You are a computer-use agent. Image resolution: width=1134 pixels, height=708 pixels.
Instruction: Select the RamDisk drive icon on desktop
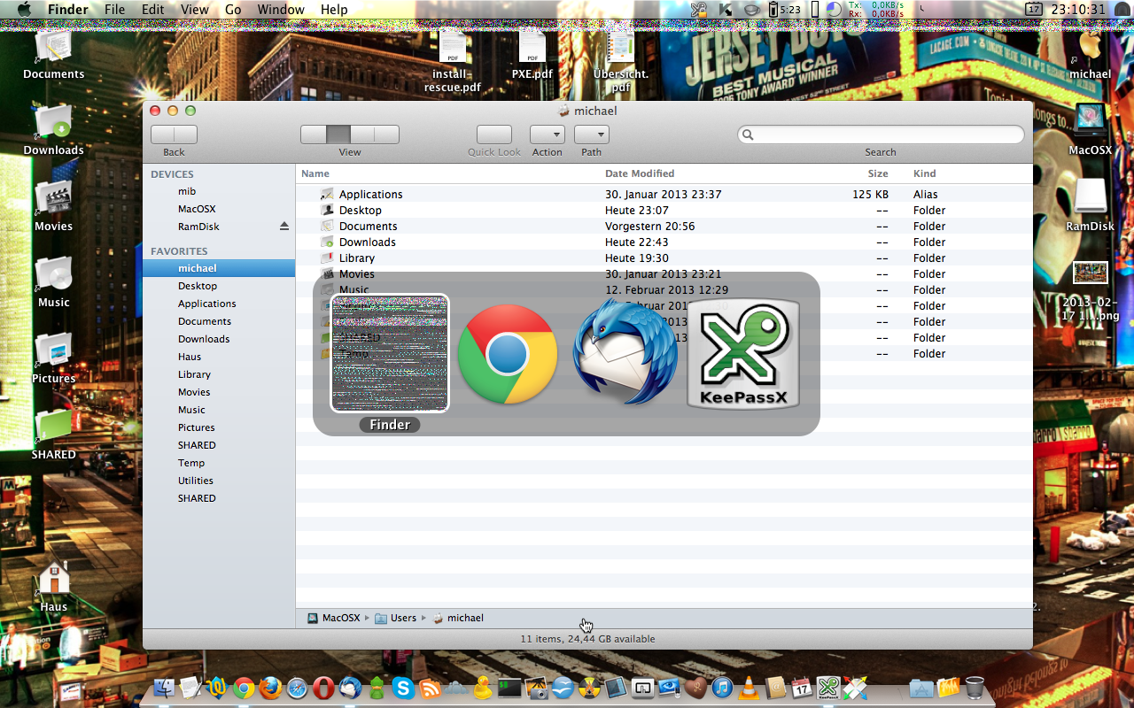tap(1090, 204)
